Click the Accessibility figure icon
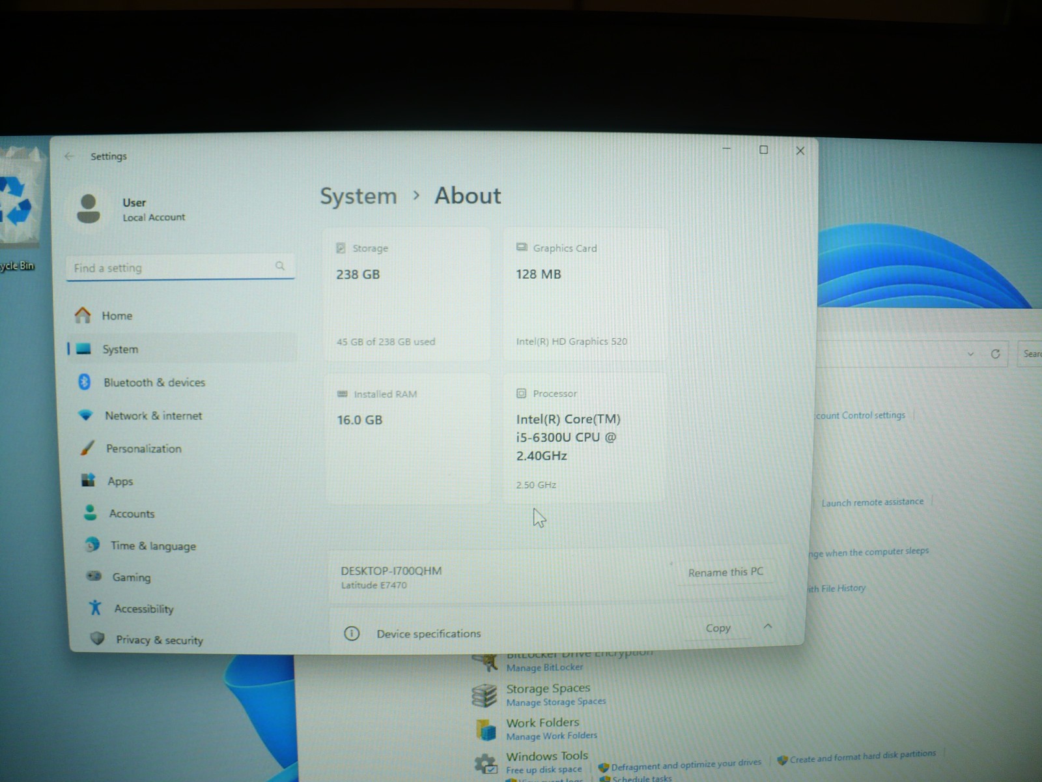Viewport: 1042px width, 782px height. [96, 607]
